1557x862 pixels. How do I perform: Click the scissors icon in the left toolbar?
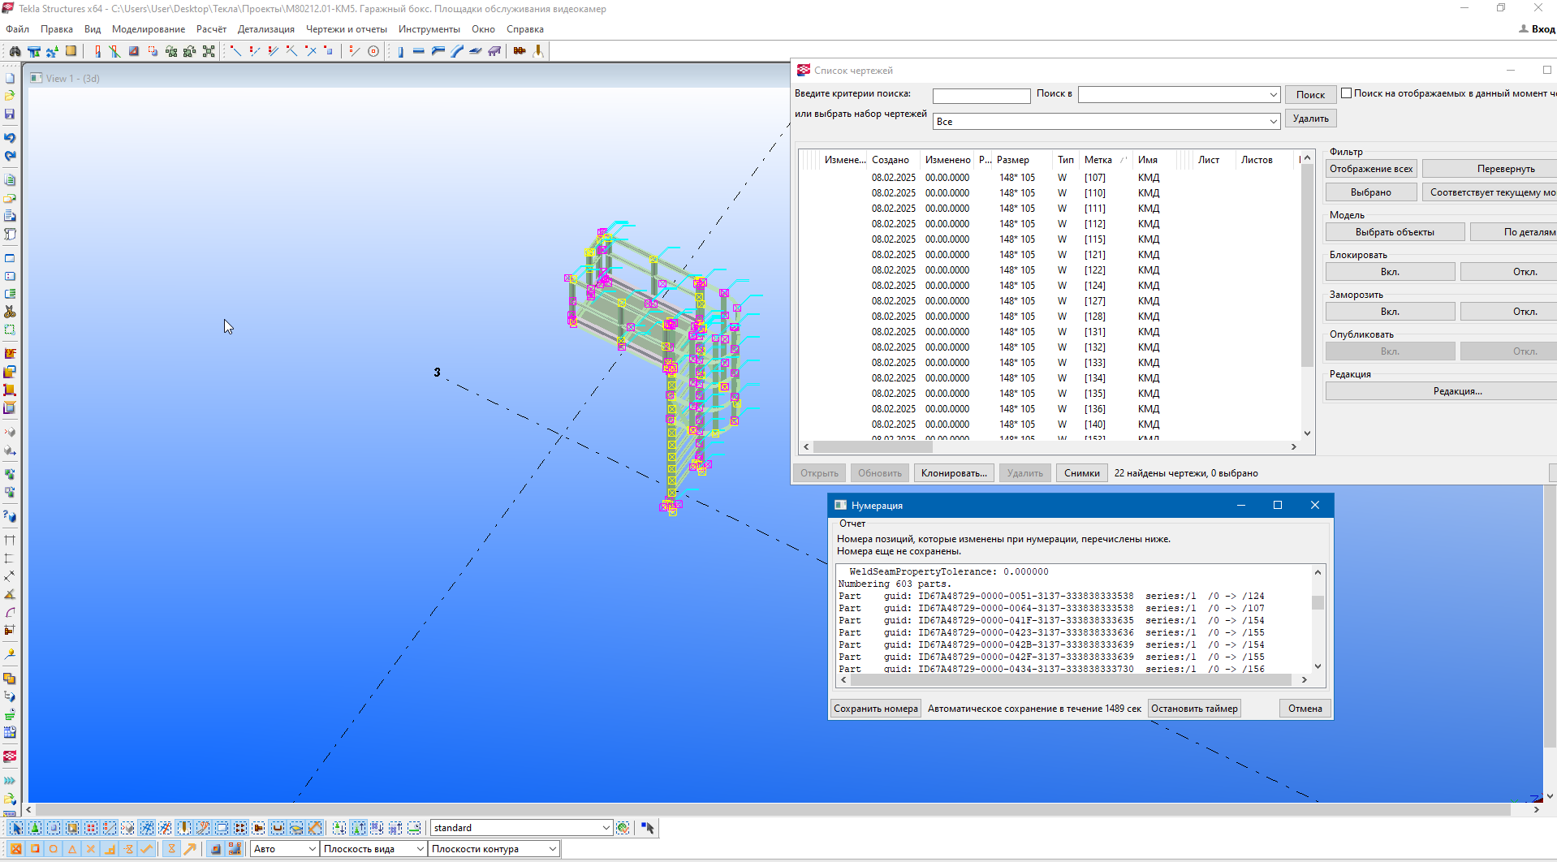(x=10, y=312)
